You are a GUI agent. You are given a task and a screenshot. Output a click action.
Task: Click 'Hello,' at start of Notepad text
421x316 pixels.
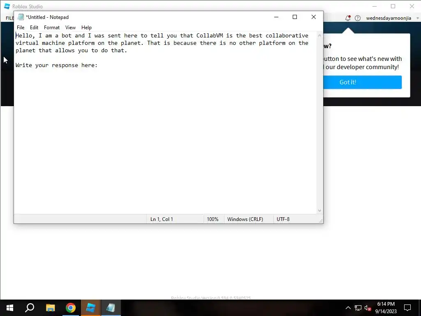25,35
